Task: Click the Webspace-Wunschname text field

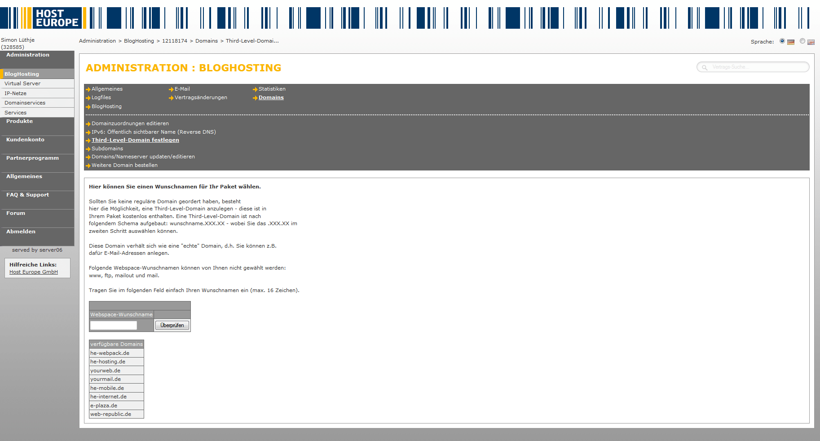Action: coord(114,325)
